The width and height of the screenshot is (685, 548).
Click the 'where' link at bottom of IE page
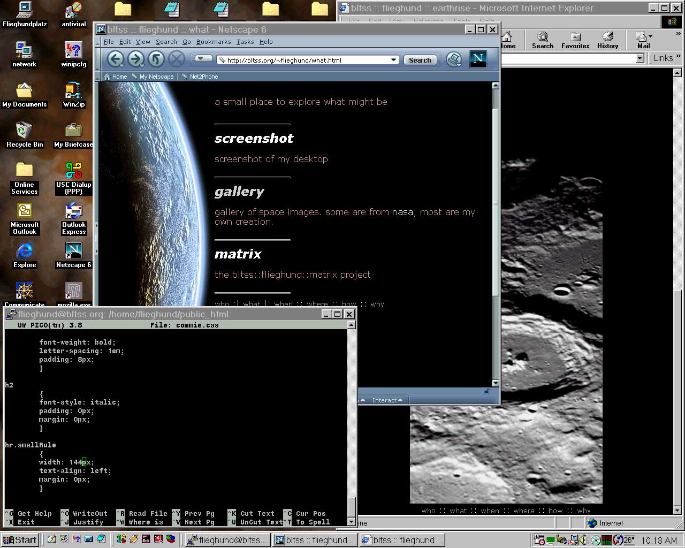(x=523, y=511)
